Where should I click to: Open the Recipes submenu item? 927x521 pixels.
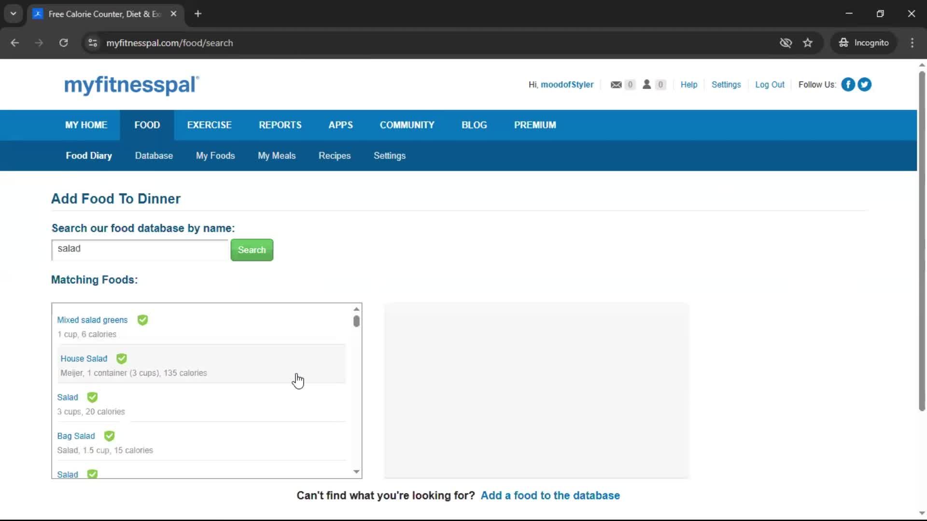coord(335,155)
